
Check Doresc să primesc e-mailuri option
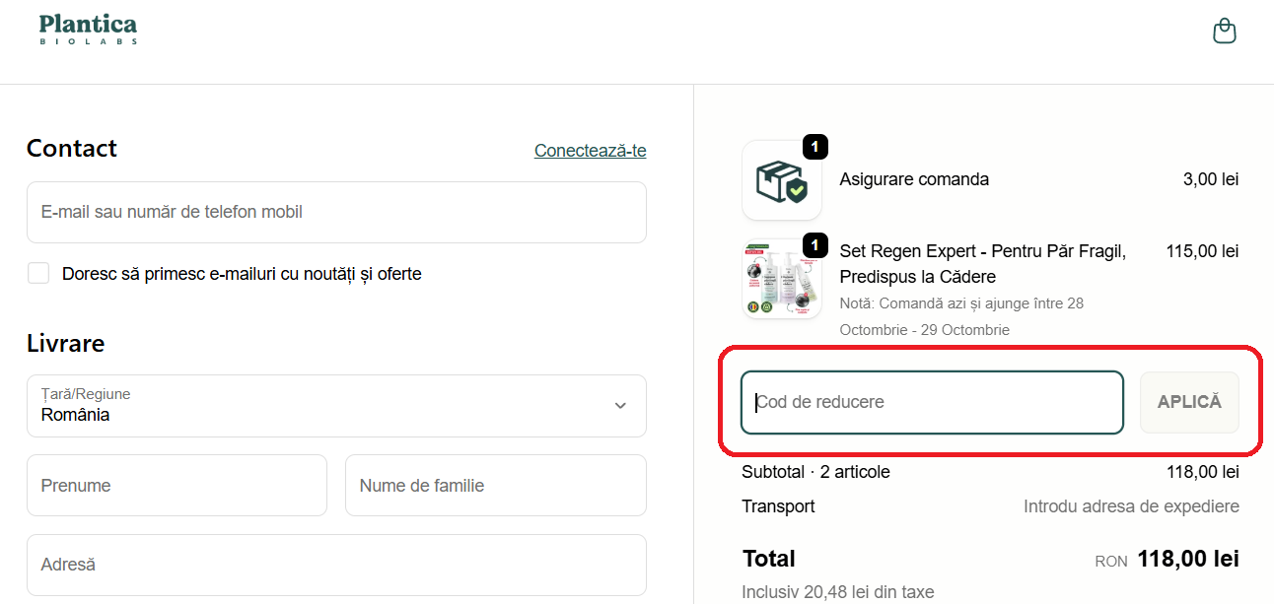(37, 273)
